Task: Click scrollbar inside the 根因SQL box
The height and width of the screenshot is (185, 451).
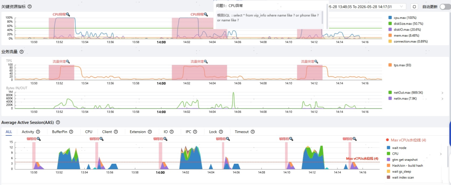Action: [322, 18]
